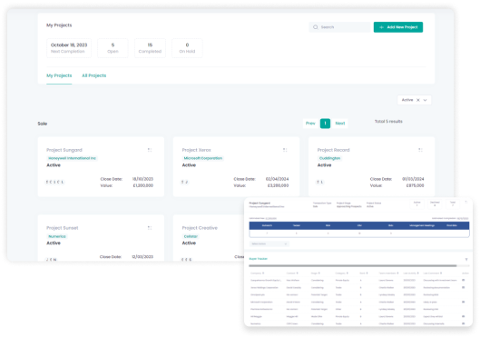Click the 02/04/2024 close date on Xerox card

(277, 179)
